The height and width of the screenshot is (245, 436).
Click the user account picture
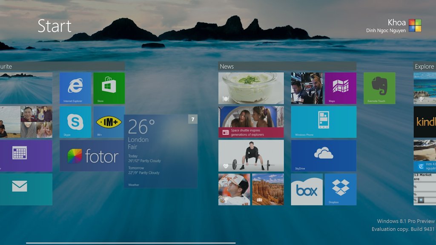tap(415, 25)
